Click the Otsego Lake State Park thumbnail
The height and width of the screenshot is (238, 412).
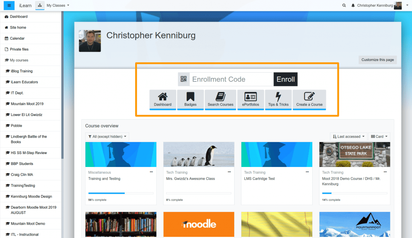(355, 155)
